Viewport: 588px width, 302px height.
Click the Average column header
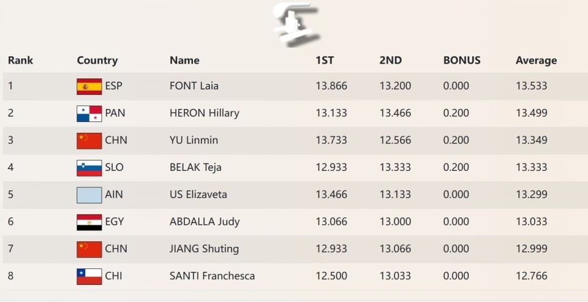click(x=536, y=60)
